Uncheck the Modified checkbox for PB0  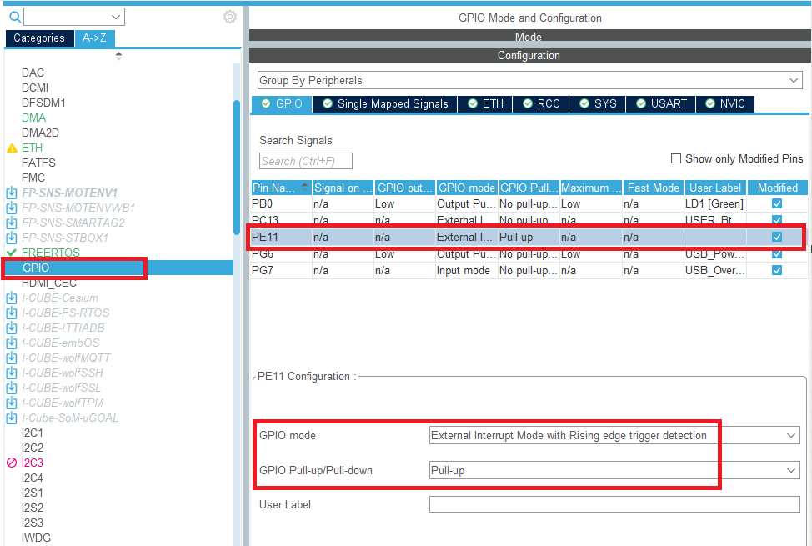(775, 203)
